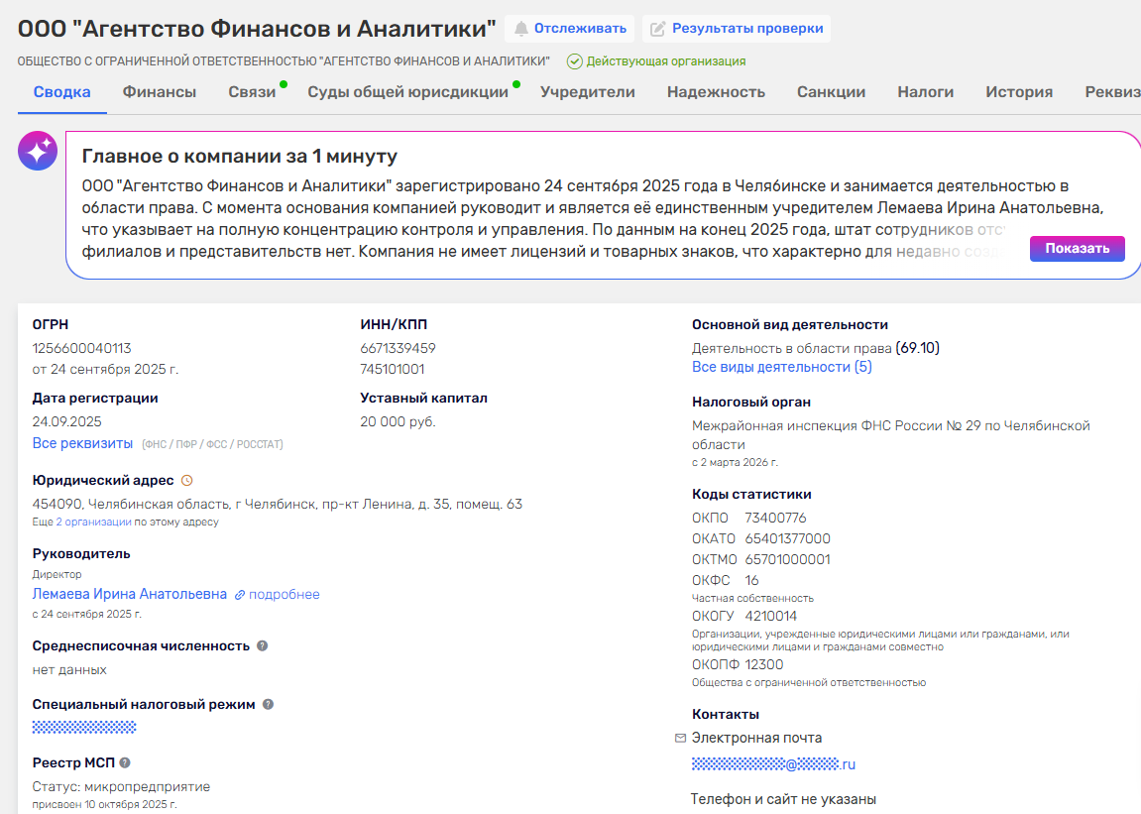Click the bell icon next to Отслеживать
Image resolution: width=1141 pixels, height=814 pixels.
tap(521, 29)
